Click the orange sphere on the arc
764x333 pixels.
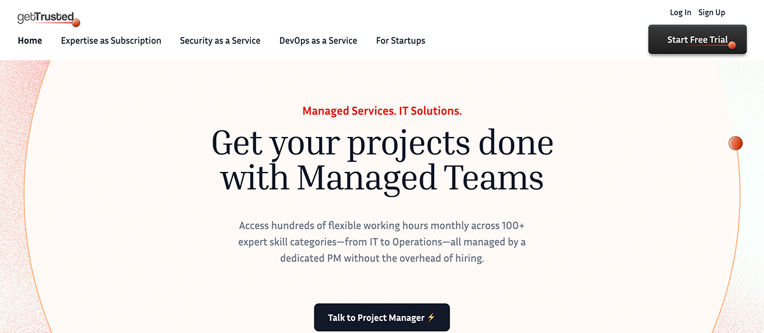735,143
